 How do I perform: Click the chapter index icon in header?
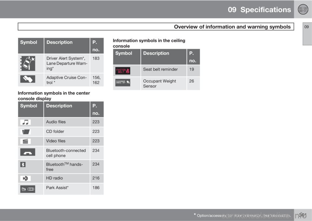pyautogui.click(x=303, y=9)
